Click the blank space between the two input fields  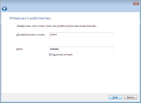pos(81,42)
